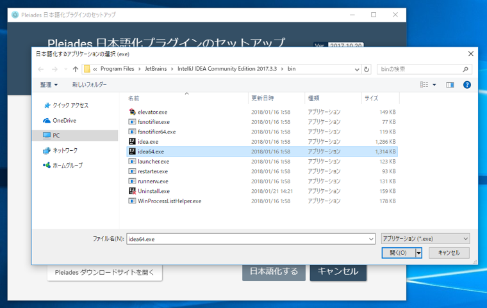
Task: Click the 開く(O) open button
Action: pyautogui.click(x=399, y=253)
